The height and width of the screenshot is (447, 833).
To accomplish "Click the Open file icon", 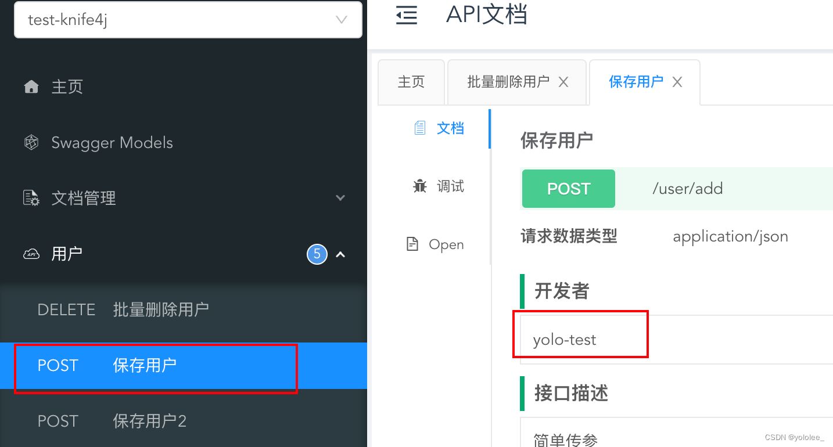I will click(412, 244).
